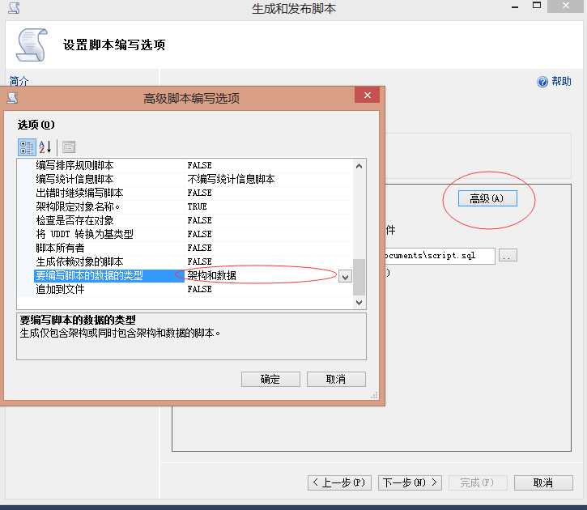
Task: Click the script icon in advanced dialog title bar
Action: click(12, 98)
